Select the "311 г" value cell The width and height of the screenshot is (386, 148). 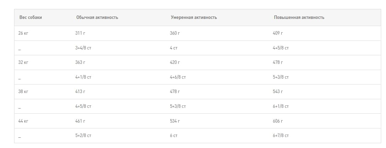point(80,33)
